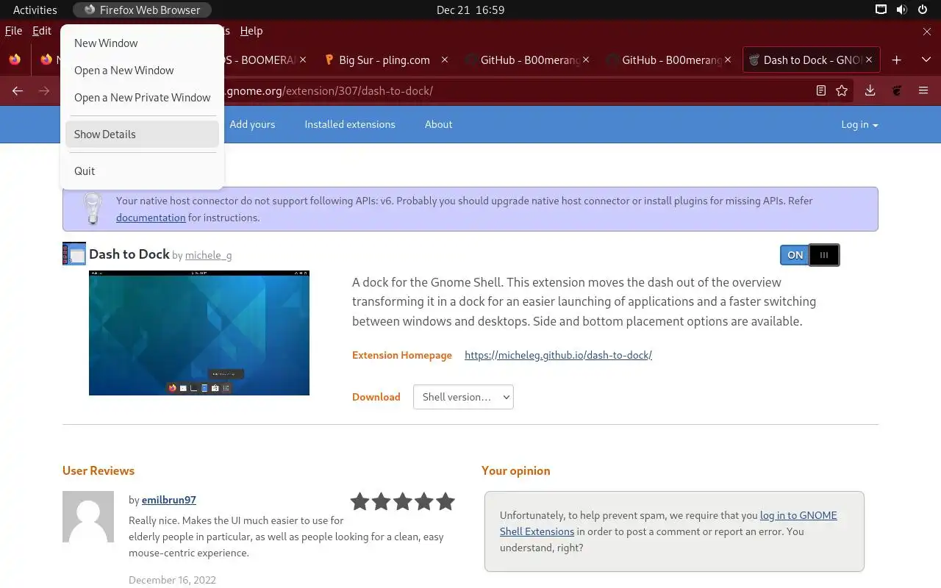Open Activities overview
The image size is (941, 588).
pyautogui.click(x=35, y=10)
